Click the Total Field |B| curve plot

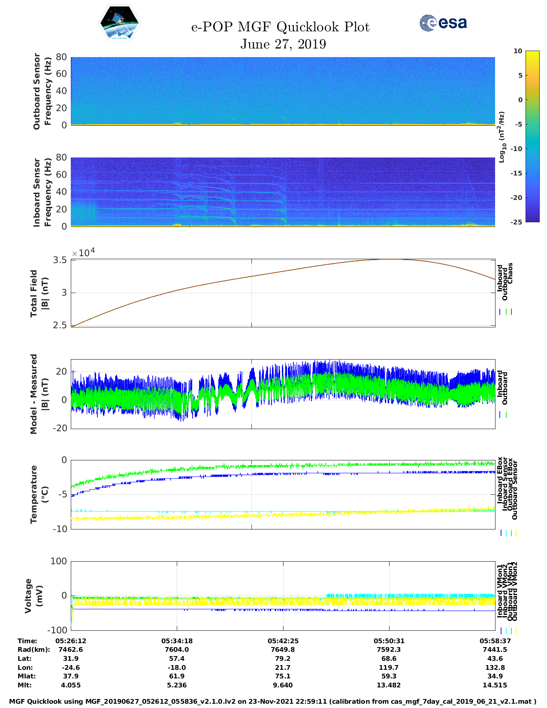pos(283,293)
